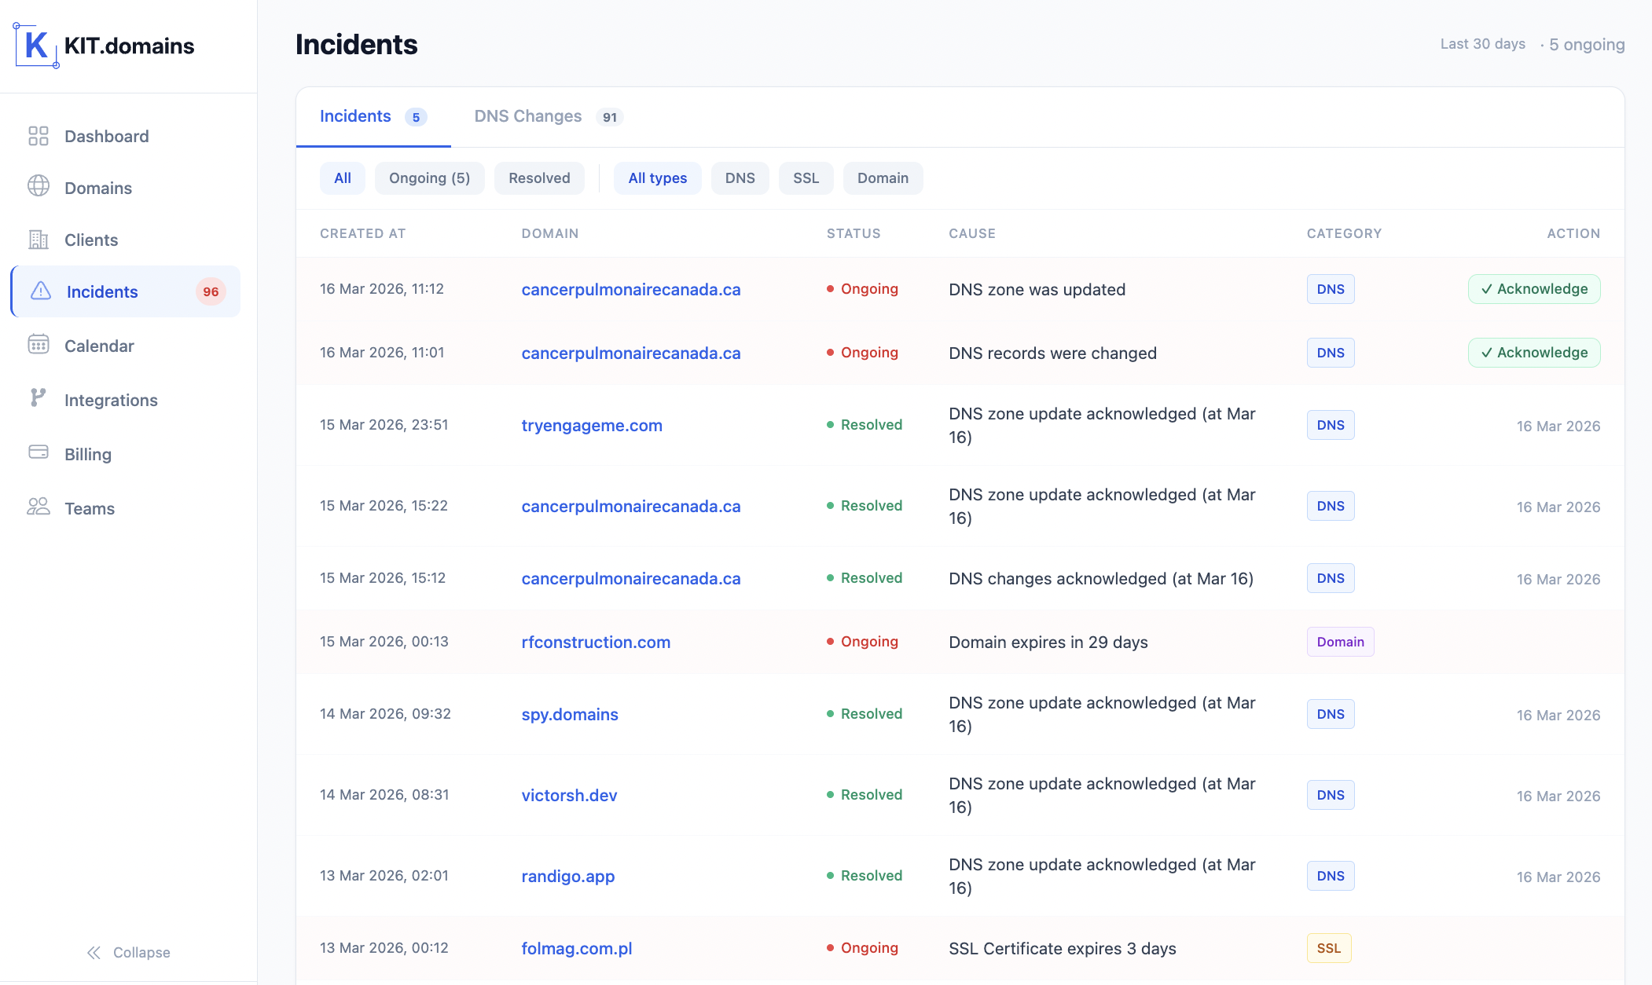Open Integrations in the sidebar
This screenshot has width=1652, height=985.
[x=126, y=400]
